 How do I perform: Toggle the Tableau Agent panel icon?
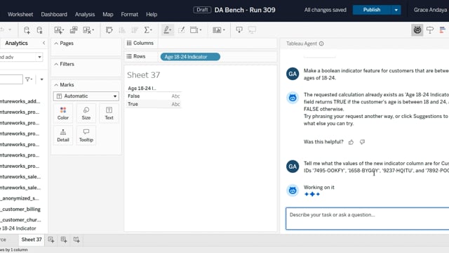(x=417, y=30)
